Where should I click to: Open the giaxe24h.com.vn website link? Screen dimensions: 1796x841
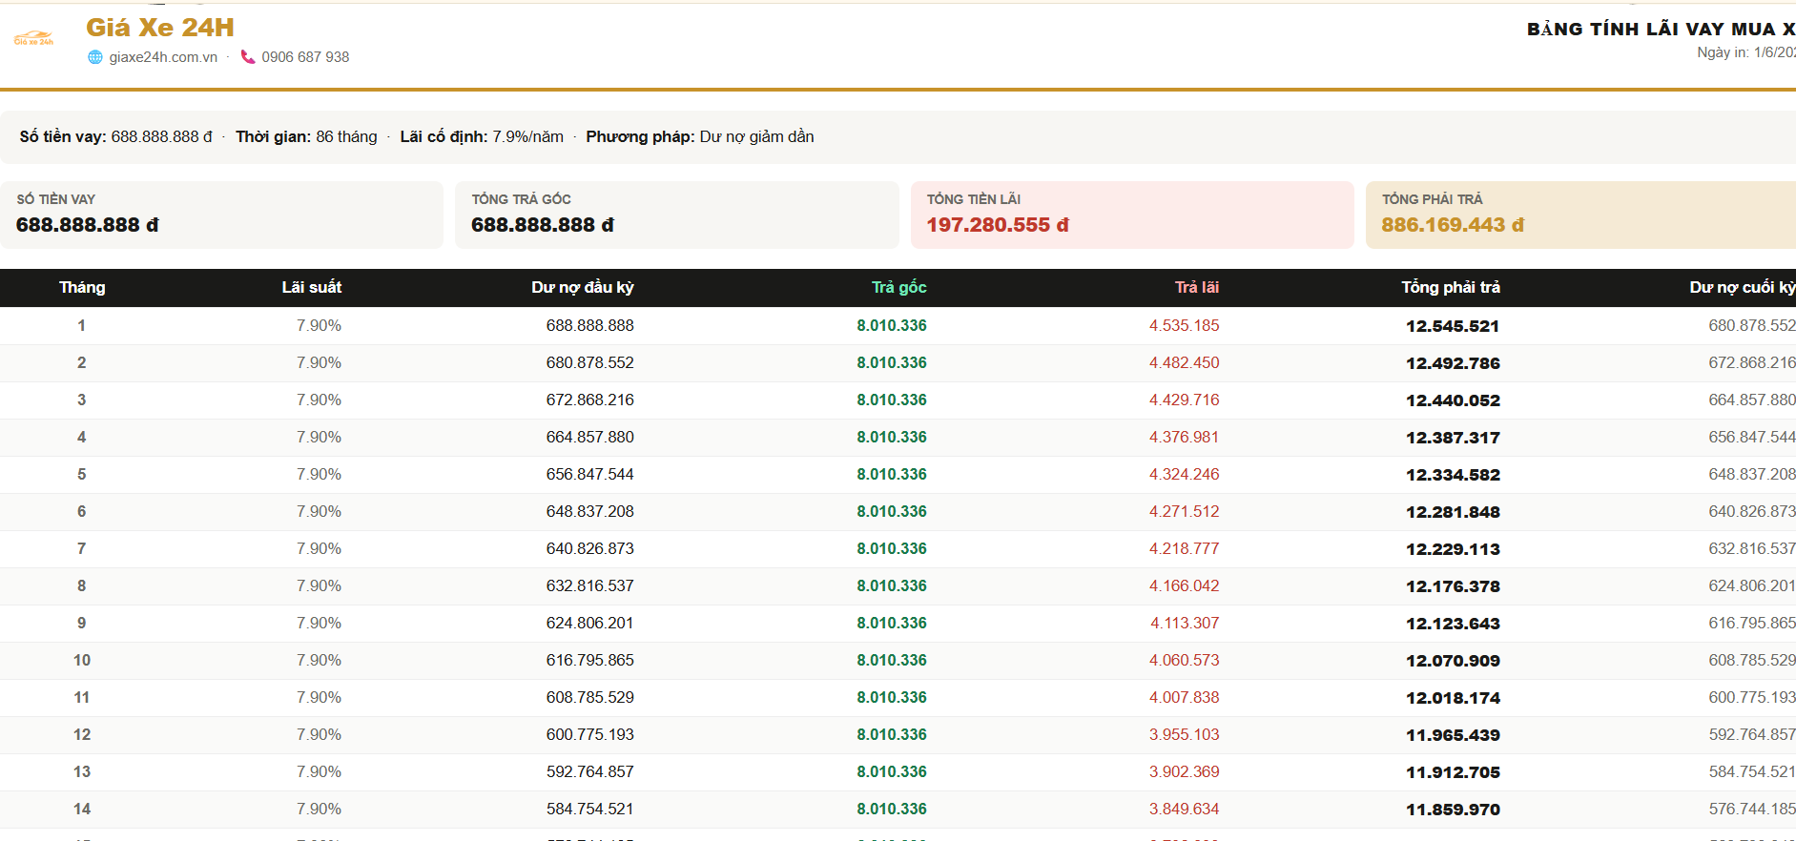click(163, 57)
